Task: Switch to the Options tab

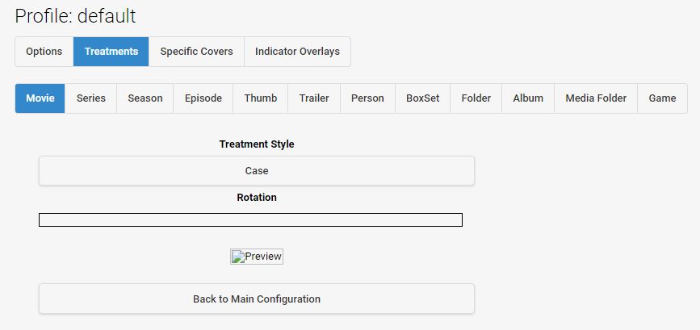Action: coord(44,52)
